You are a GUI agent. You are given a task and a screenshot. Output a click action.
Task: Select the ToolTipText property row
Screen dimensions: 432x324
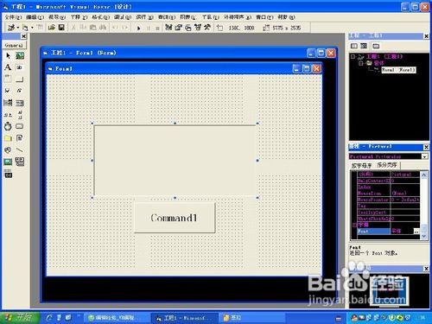click(389, 213)
